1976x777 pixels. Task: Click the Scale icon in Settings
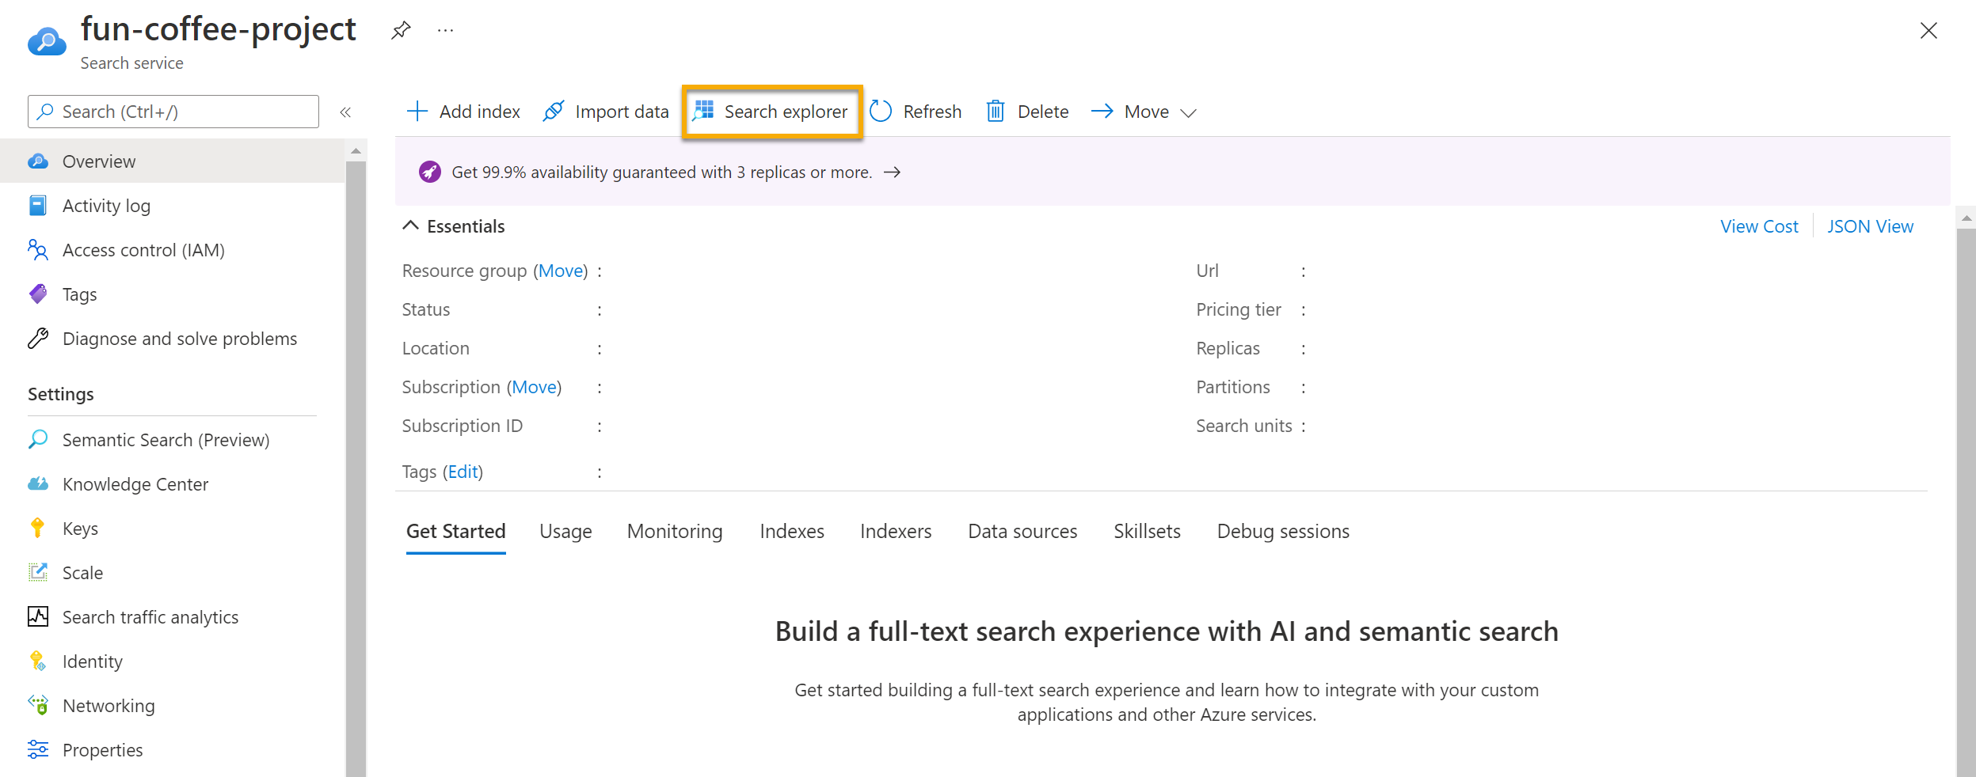38,573
